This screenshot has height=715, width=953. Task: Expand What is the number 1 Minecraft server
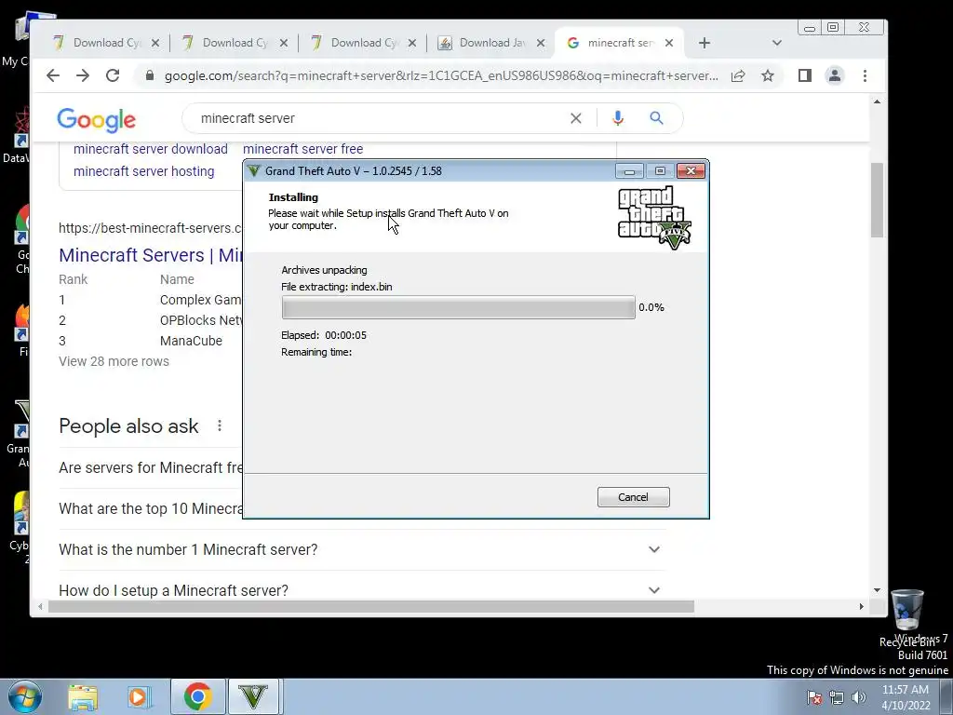point(362,549)
